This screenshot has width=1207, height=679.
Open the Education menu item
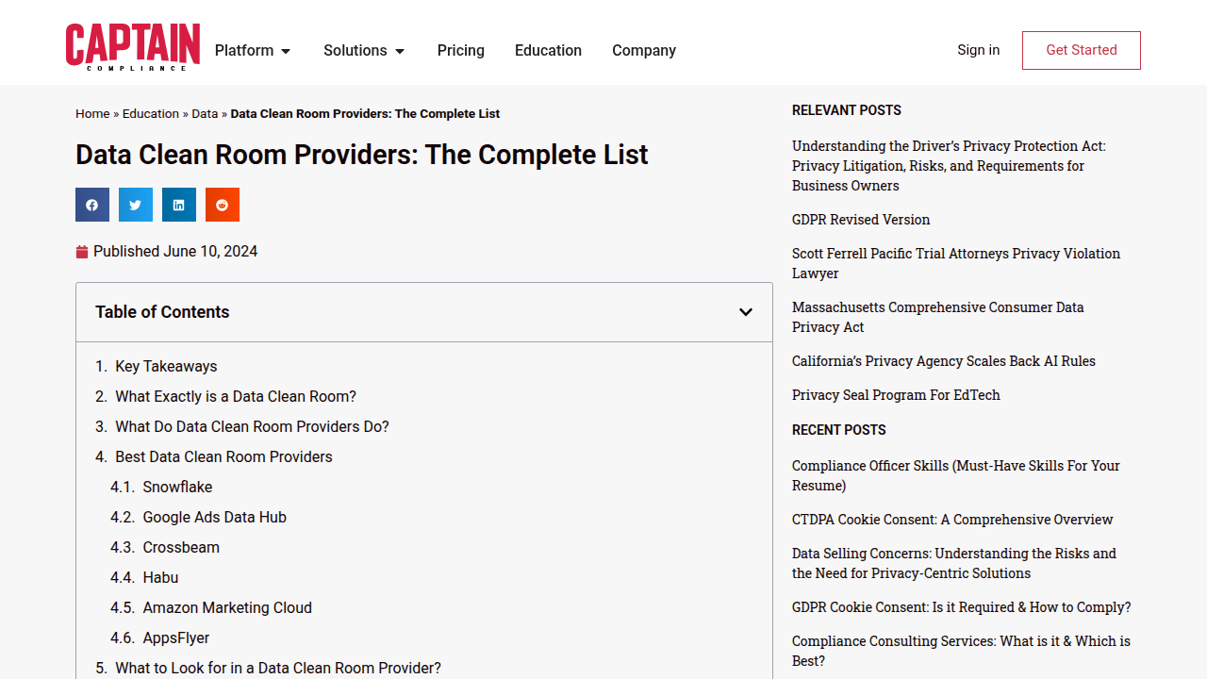tap(548, 51)
